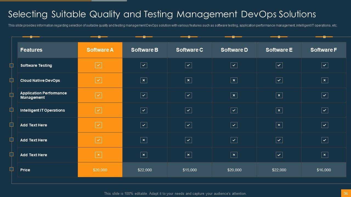Select the Features column header
This screenshot has height=197, width=351.
coord(31,50)
